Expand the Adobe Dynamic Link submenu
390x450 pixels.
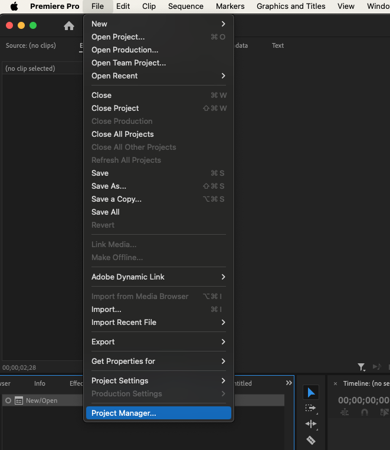coord(159,277)
